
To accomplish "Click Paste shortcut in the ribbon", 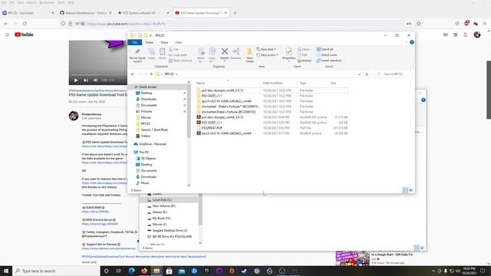I will pos(180,61).
